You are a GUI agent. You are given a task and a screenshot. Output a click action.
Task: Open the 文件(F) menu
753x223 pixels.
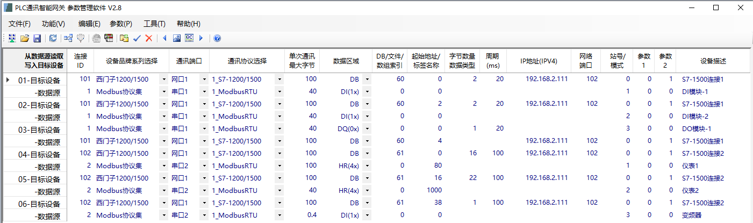tap(20, 24)
